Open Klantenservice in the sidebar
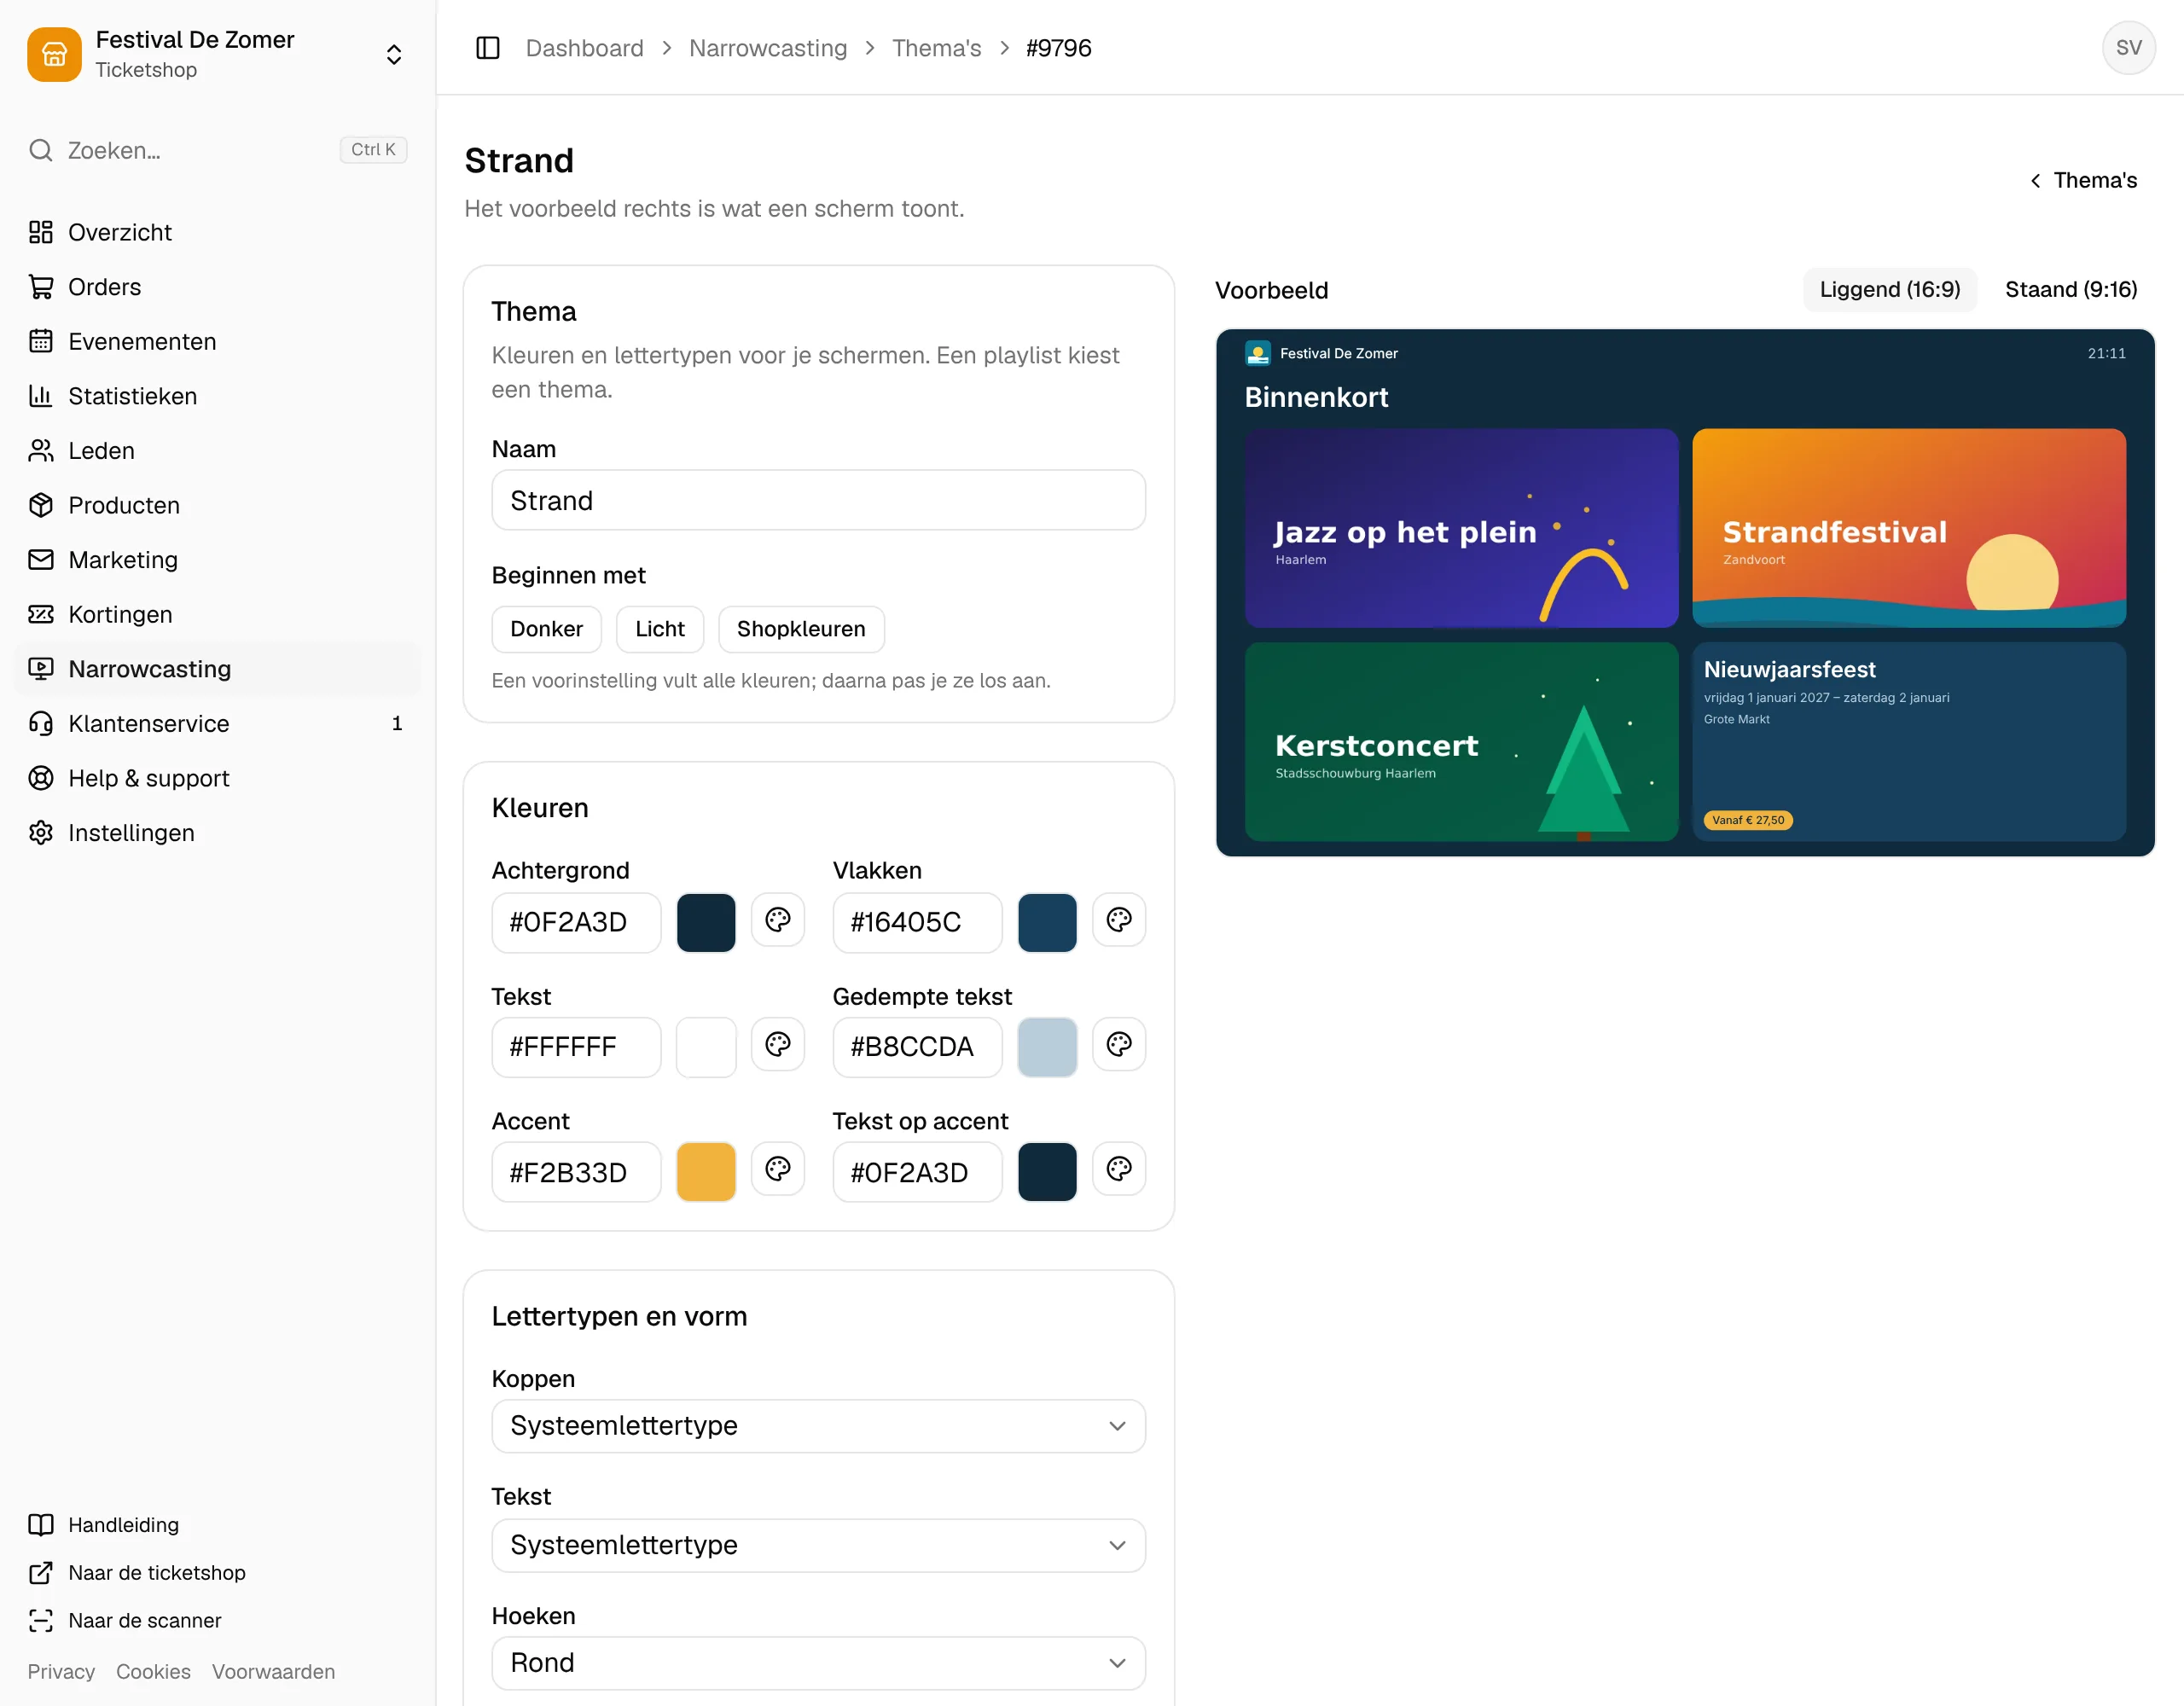The image size is (2184, 1706). pos(218,723)
